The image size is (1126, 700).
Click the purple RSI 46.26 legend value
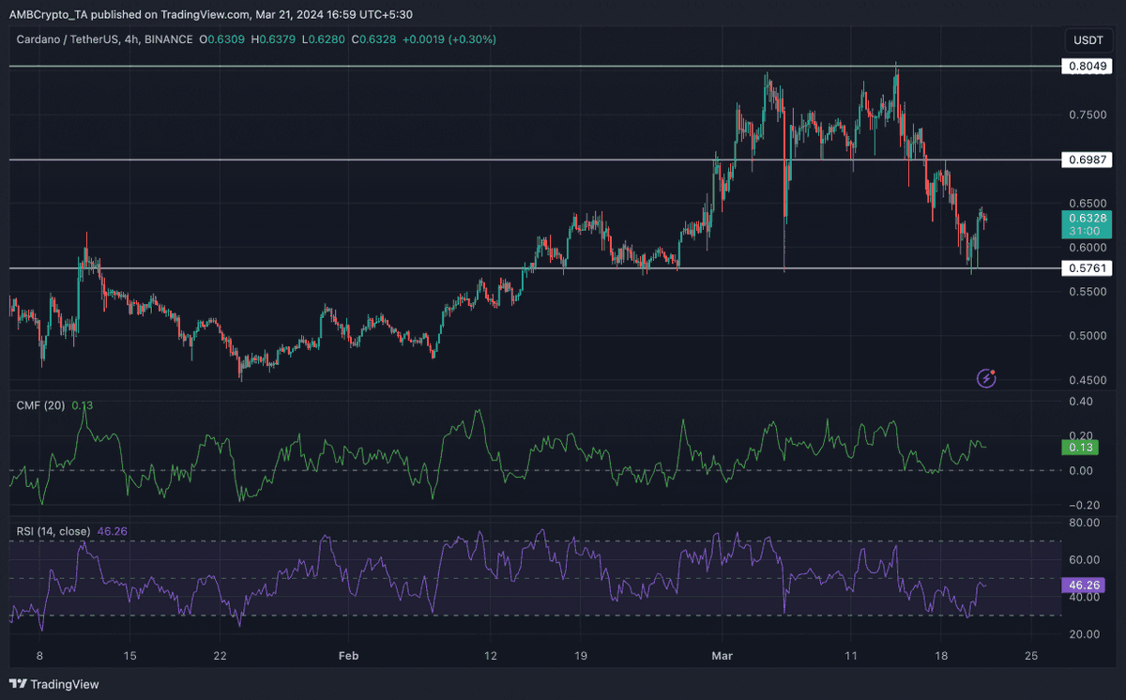[112, 531]
